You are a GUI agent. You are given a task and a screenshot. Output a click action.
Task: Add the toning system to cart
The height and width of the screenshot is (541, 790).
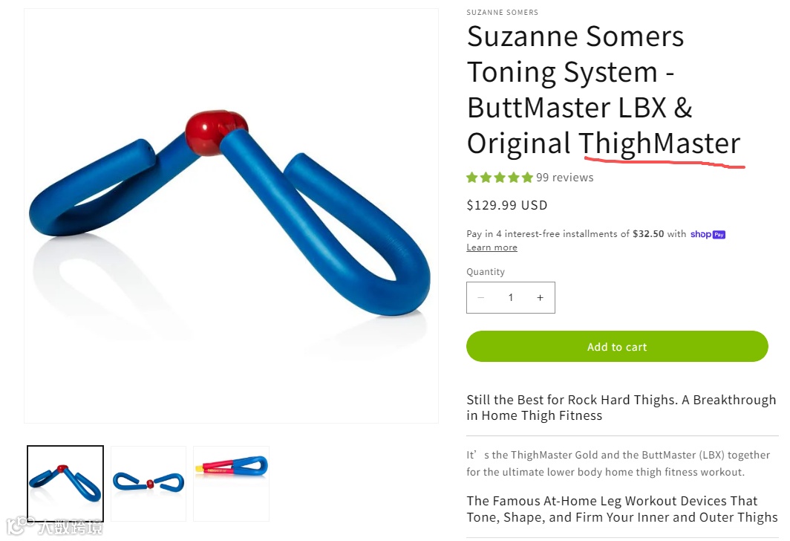[x=617, y=346]
